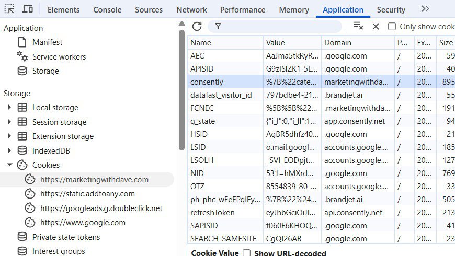
Task: Check the Show URL-decoded box
Action: coord(247,253)
